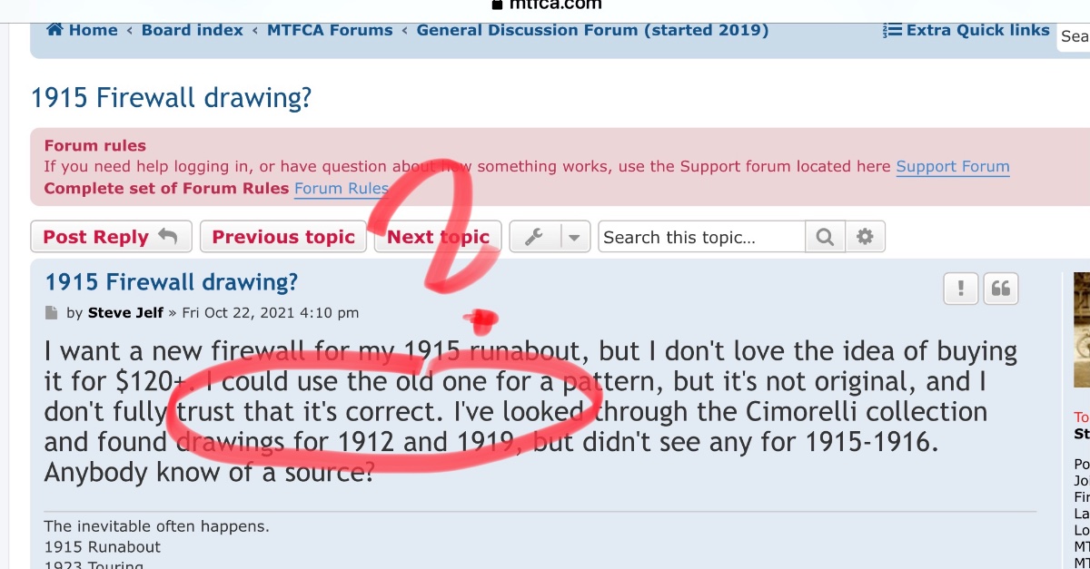
Task: Click the wrench topic tools icon
Action: (x=534, y=237)
